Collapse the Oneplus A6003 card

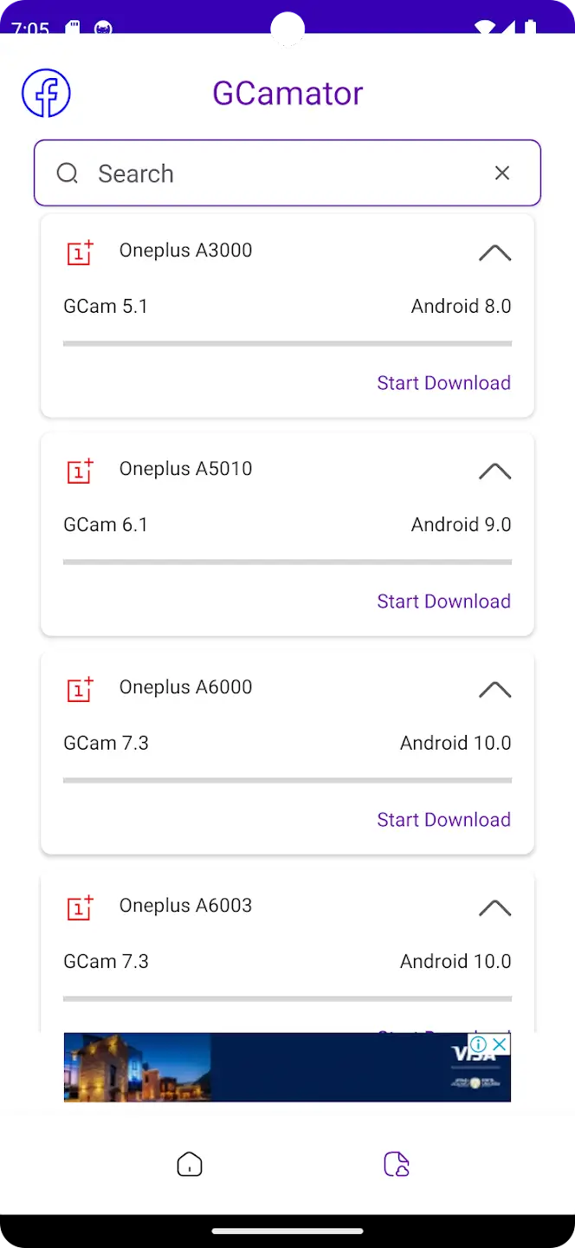pos(494,908)
